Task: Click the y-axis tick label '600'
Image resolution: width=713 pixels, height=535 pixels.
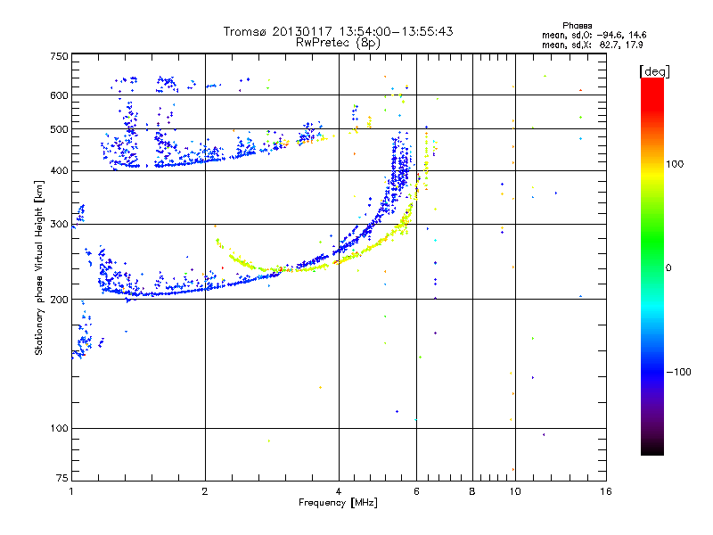Action: coord(59,95)
